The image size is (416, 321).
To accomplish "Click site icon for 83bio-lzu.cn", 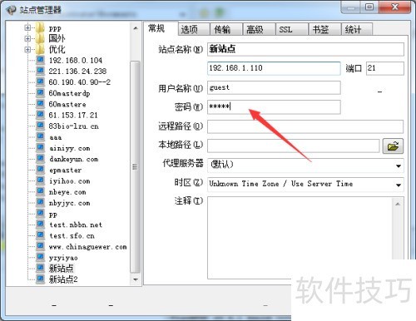I will pos(40,126).
